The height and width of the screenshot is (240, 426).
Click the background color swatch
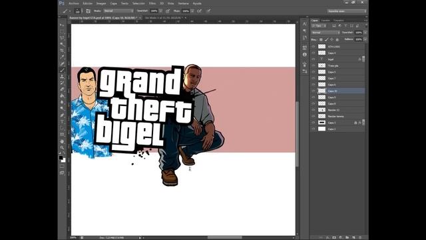click(64, 161)
